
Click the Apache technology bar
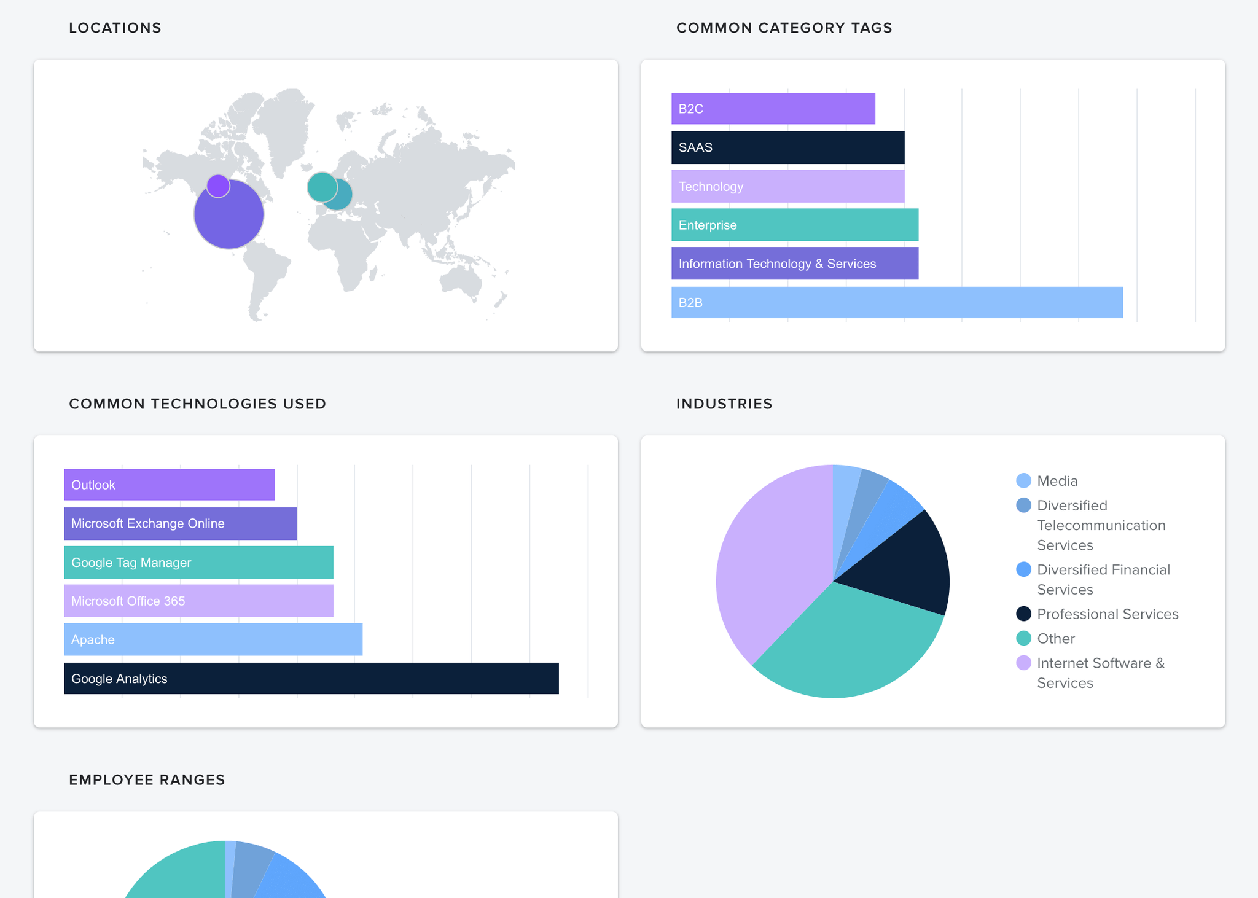(x=213, y=639)
